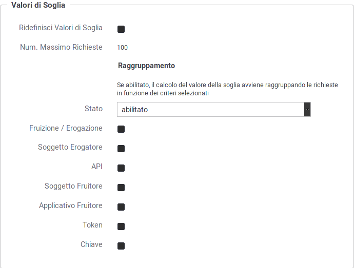Viewport: 354px width, 268px height.
Task: Click the Num. Massimo Richieste label
Action: 61,47
